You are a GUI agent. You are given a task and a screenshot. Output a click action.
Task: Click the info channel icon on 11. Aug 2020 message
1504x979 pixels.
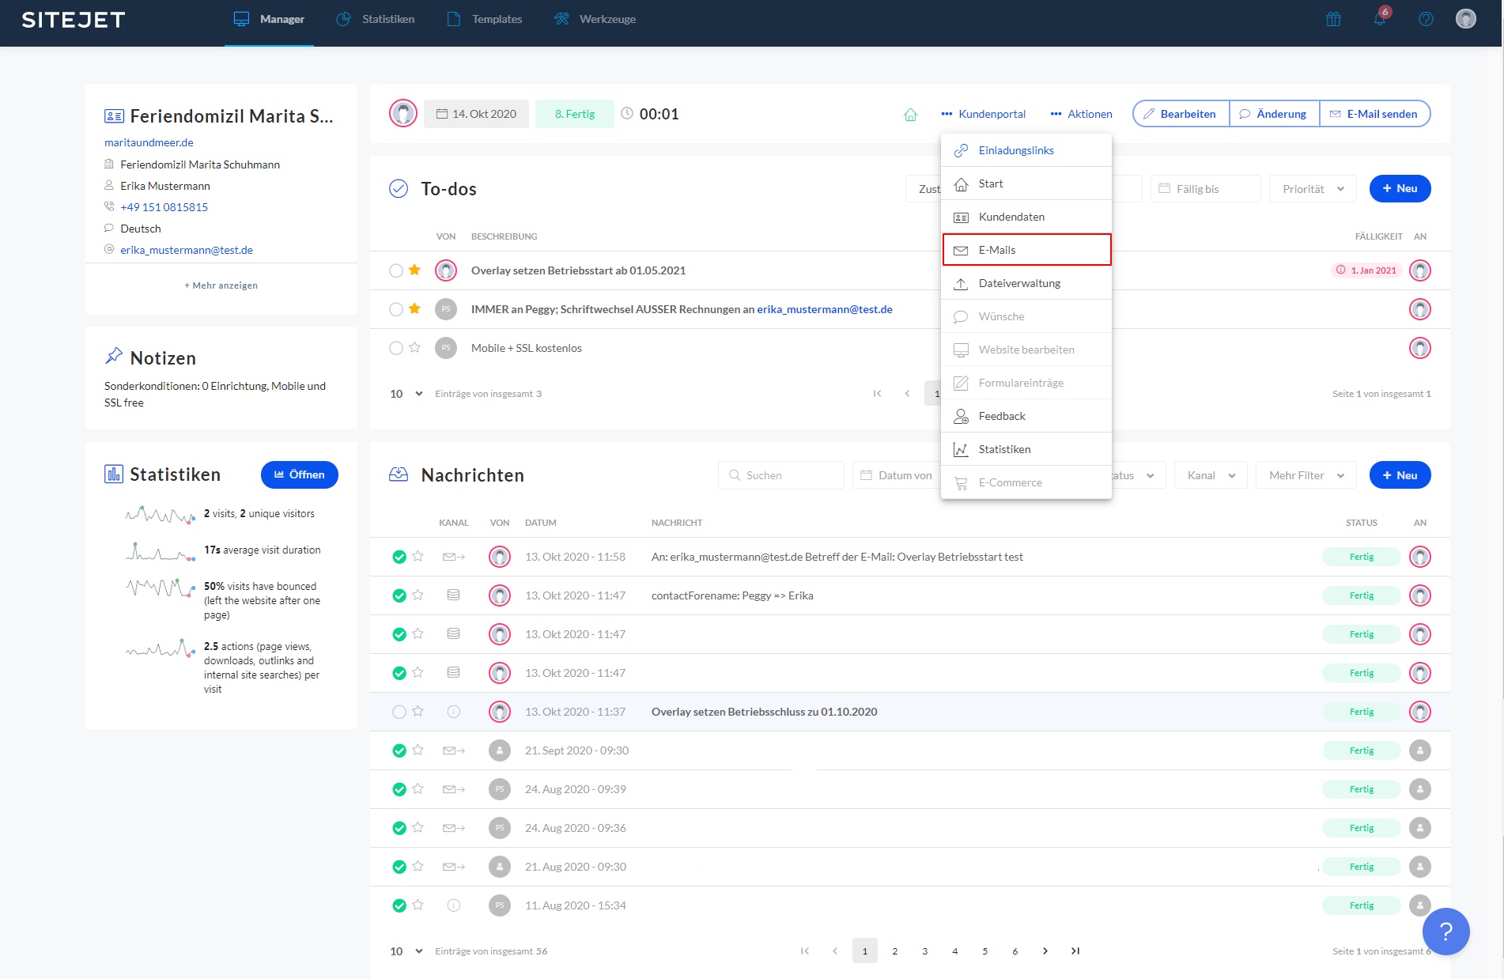coord(453,905)
